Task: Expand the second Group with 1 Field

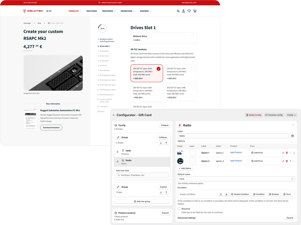Action: 163,187
